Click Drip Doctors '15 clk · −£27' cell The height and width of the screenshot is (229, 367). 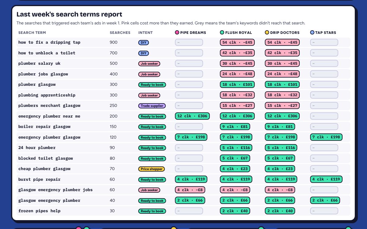282,106
